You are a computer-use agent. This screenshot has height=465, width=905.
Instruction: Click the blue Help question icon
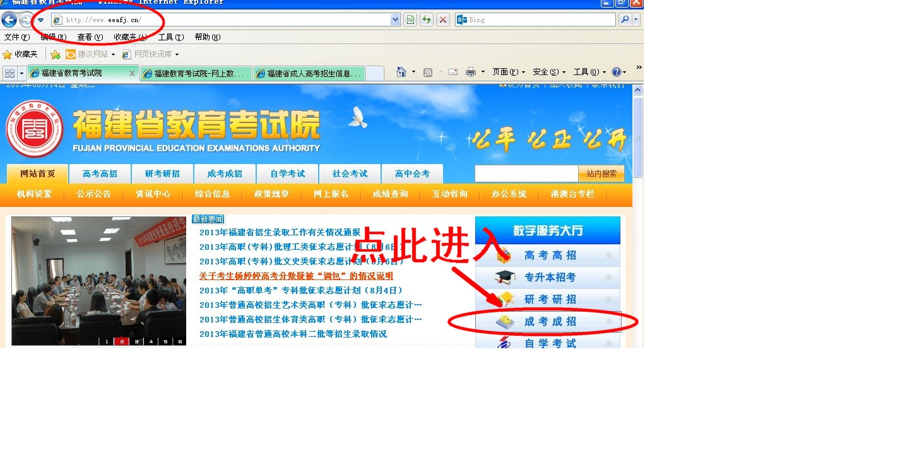tap(616, 72)
